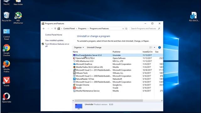Viewport: 201px width, 113px height.
Task: Select the New folder desktop icon
Action: [18, 3]
